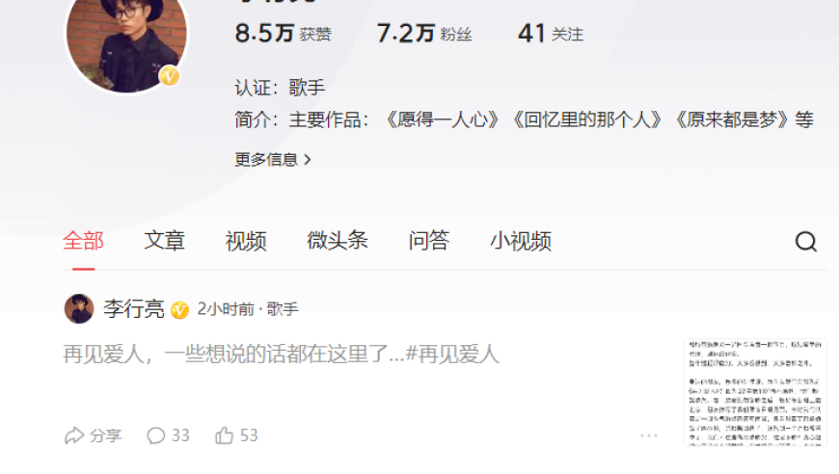The image size is (839, 474).
Task: Click the large profile avatar photo
Action: point(126,39)
